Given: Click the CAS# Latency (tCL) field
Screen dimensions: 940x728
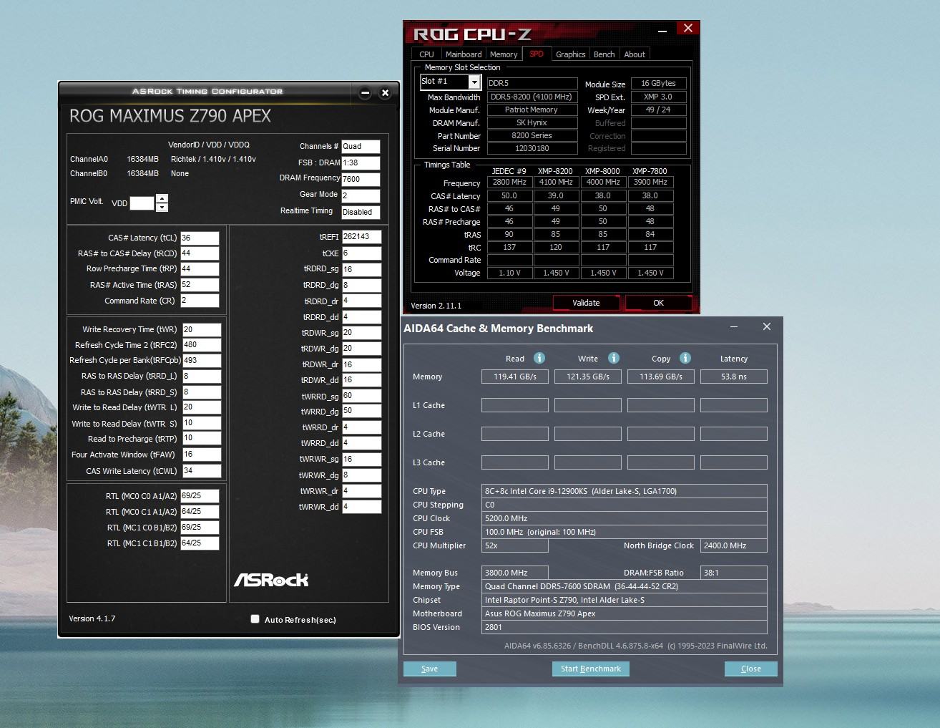Looking at the screenshot, I should point(200,238).
